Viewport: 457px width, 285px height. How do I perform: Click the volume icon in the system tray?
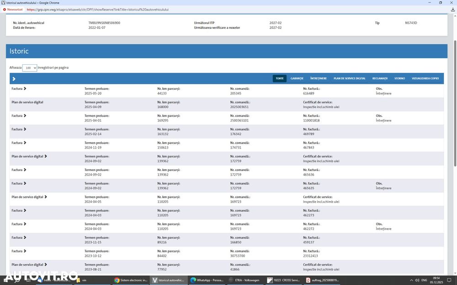[417, 280]
